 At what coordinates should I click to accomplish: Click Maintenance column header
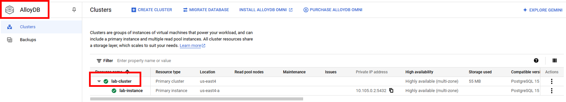[x=294, y=72]
